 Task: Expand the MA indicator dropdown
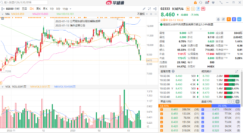[3, 14]
